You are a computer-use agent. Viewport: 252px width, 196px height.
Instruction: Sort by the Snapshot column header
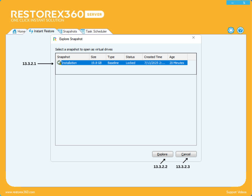[72, 57]
